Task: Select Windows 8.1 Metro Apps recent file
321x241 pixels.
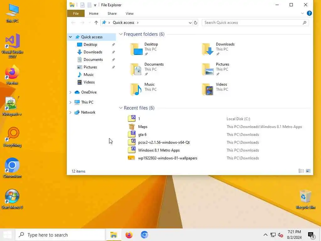Action: tap(159, 150)
